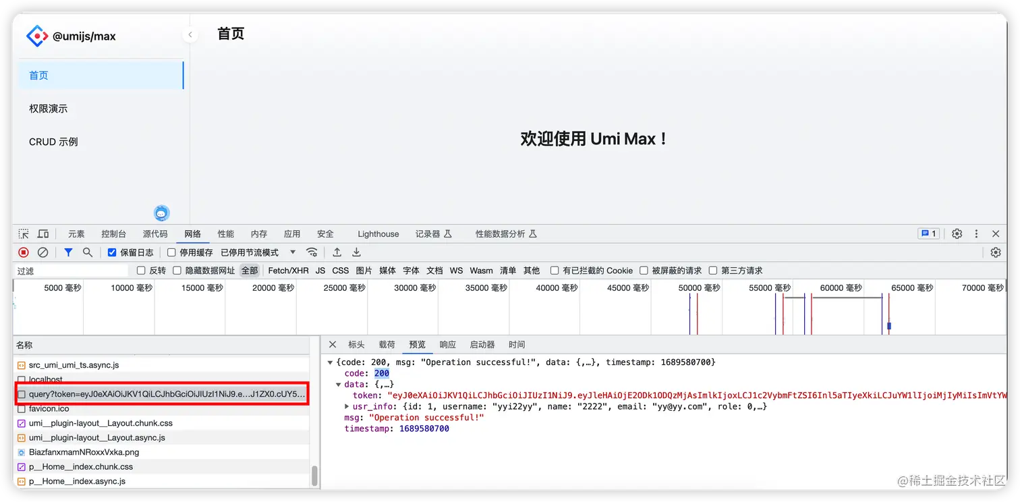Toggle third-party requests checkbox
1020x502 pixels.
[712, 271]
